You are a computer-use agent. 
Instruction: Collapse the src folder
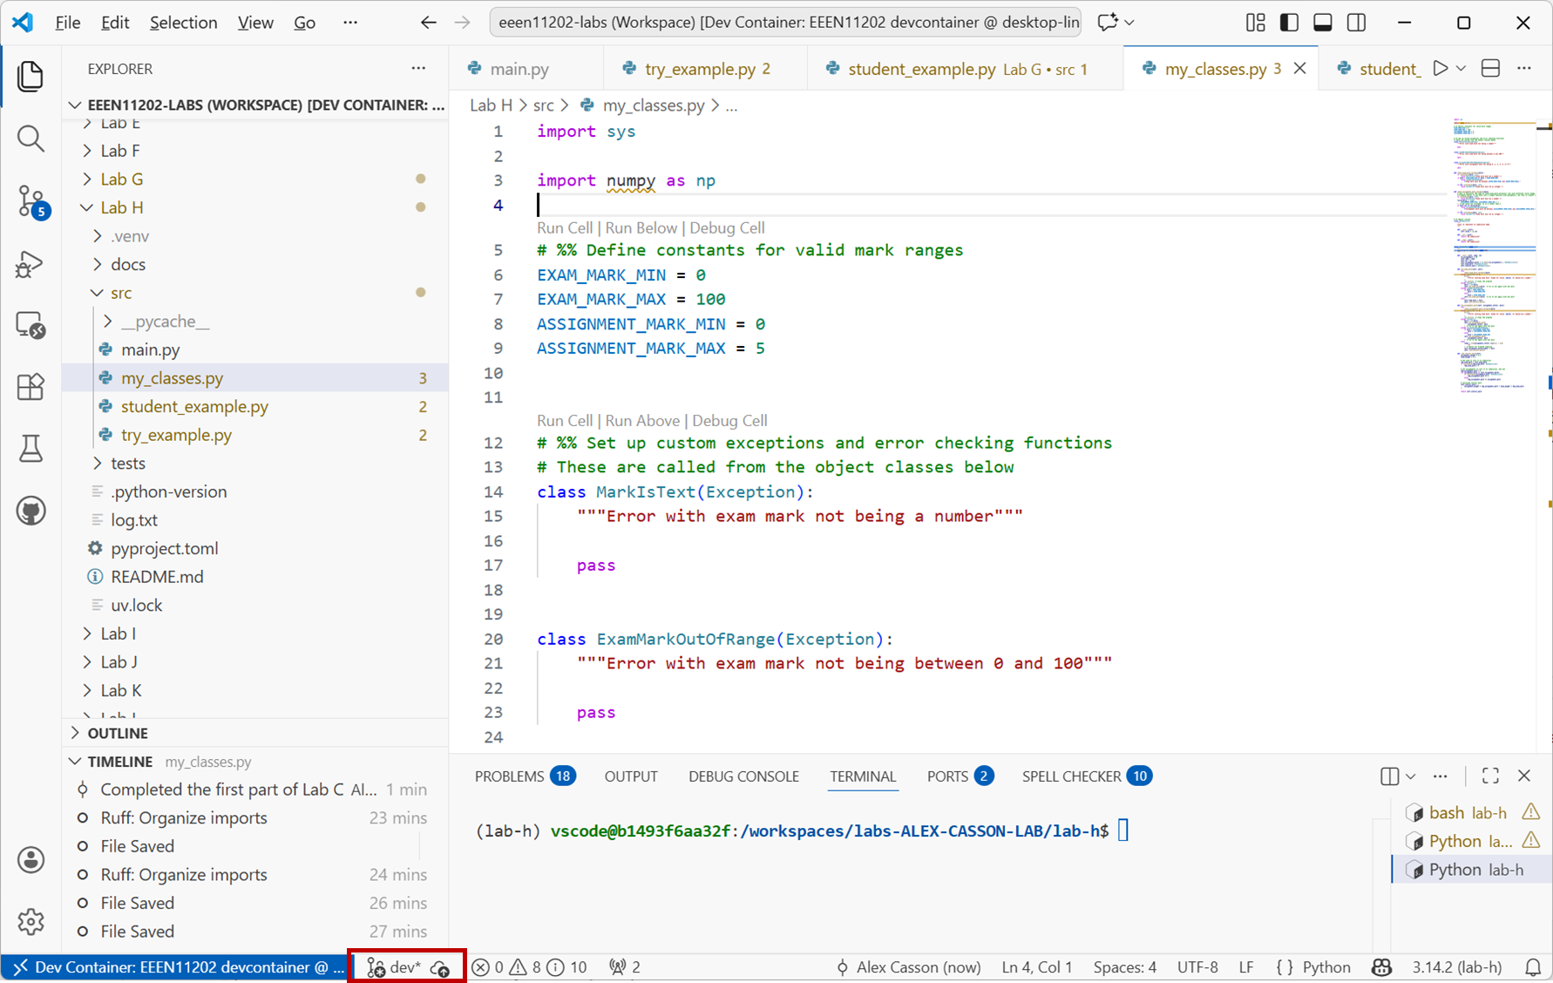pos(120,293)
